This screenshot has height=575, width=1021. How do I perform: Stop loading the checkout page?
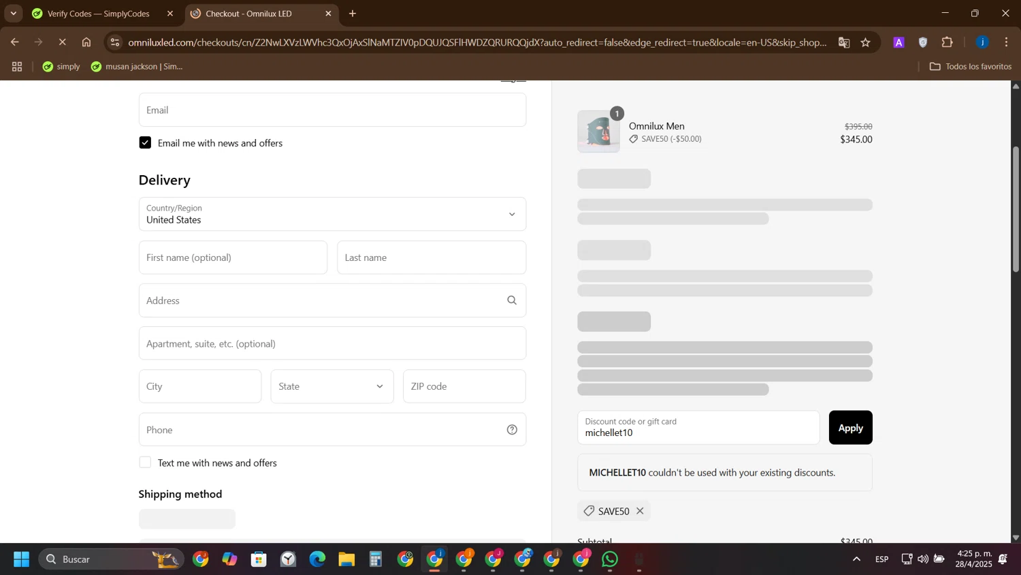(62, 42)
